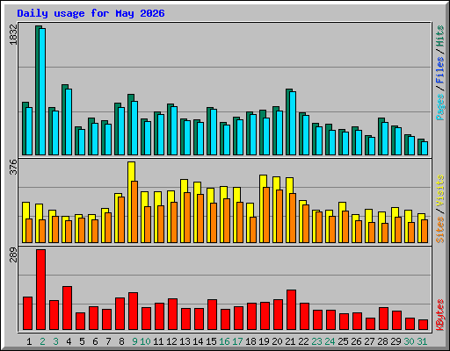Screen dimensions: 450x351
Task: Click the "KBytes" legend label
Action: (440, 315)
